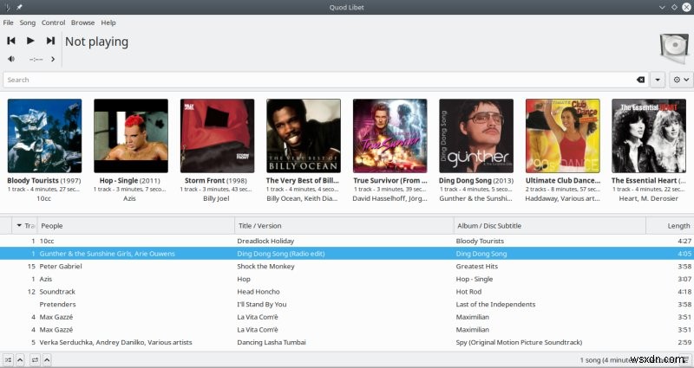Sort by Album / Disc Subtitle header
This screenshot has height=368, width=694.
coord(550,226)
